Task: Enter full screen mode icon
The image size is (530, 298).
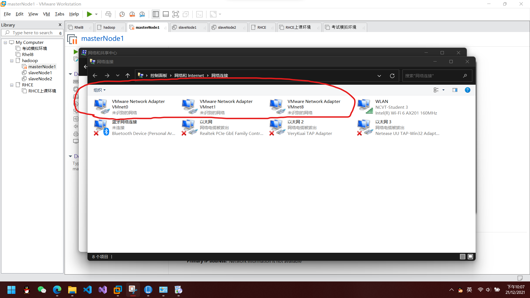Action: [x=176, y=14]
